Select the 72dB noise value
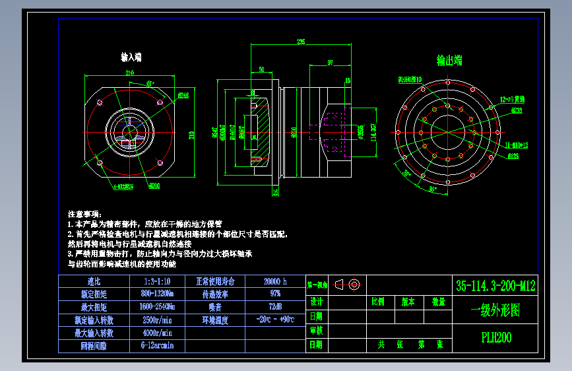This screenshot has height=371, width=572. pos(275,307)
